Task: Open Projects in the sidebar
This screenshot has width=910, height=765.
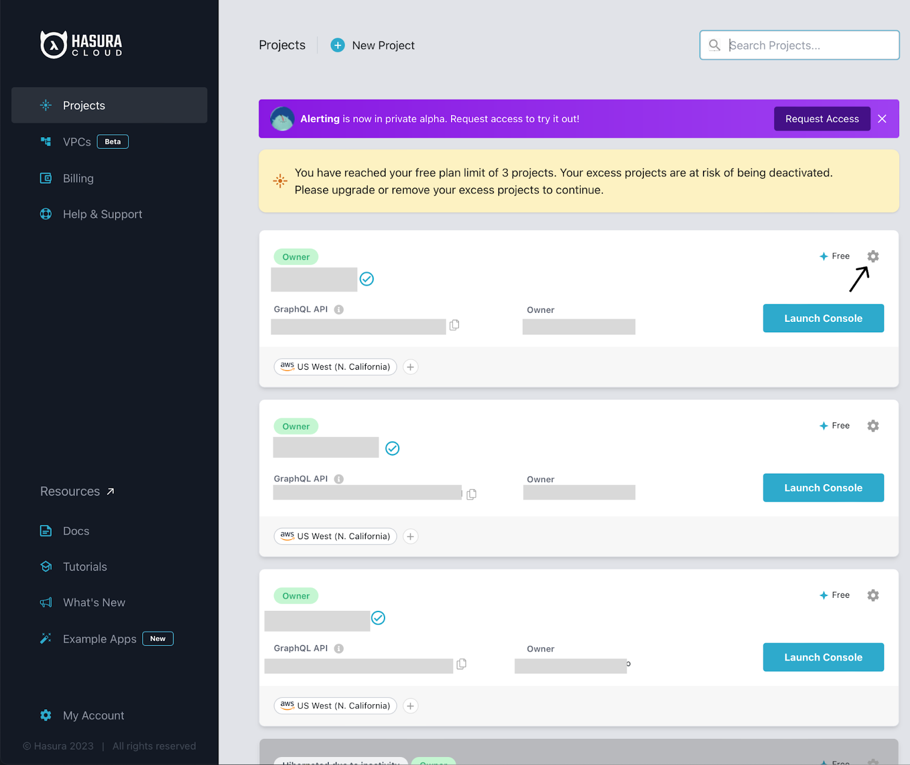Action: 109,105
